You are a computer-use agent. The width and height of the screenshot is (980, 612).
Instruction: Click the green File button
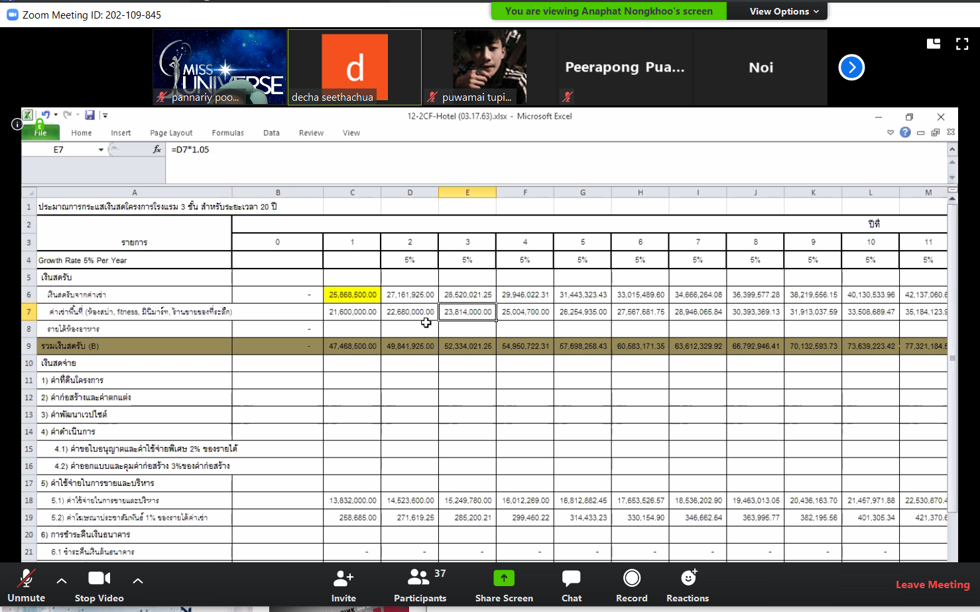tap(40, 133)
